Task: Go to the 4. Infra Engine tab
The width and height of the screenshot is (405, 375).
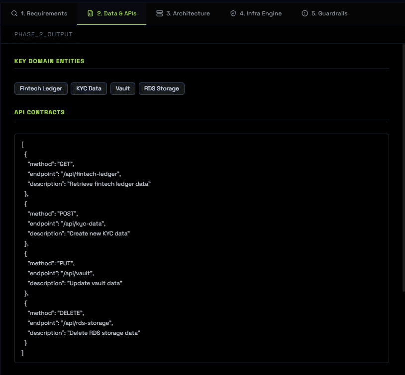Action: coord(260,13)
